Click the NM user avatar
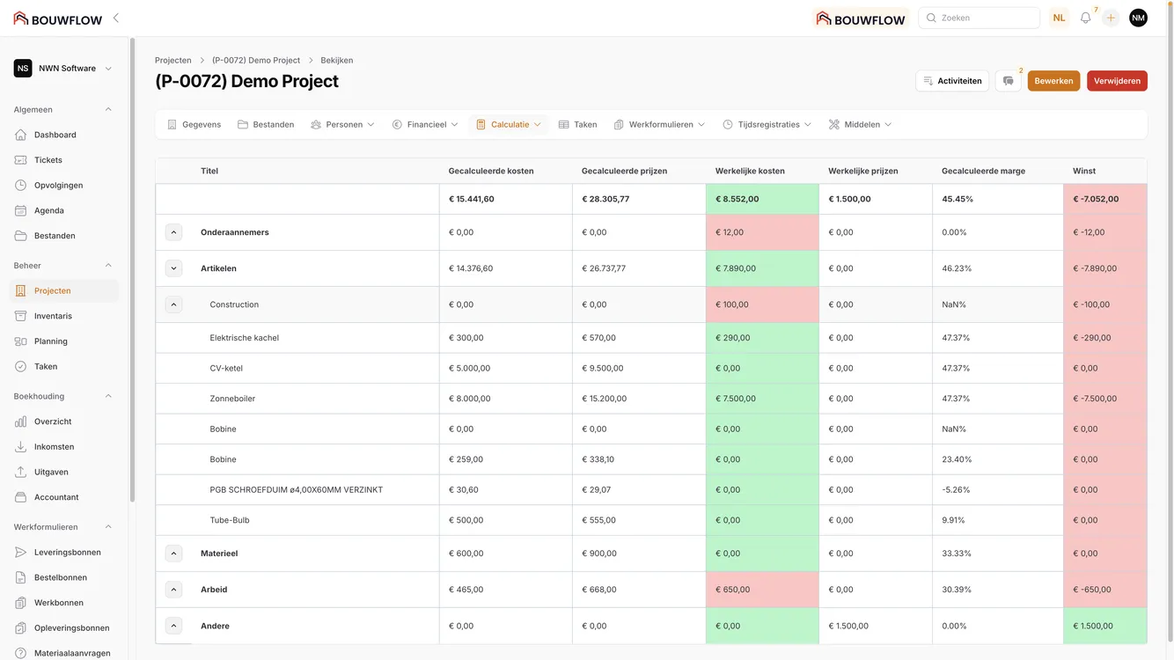Screen dimensions: 1174x660 [1138, 18]
